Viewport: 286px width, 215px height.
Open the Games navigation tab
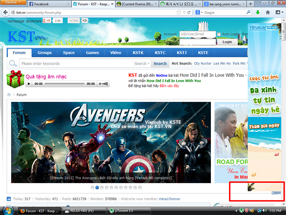coord(92,53)
